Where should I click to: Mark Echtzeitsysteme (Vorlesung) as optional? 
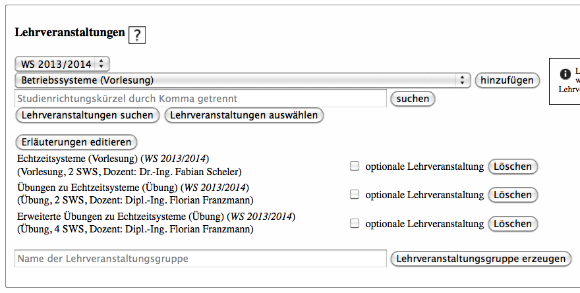click(355, 167)
